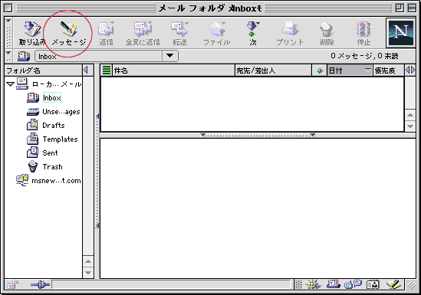Select the Templates folder
Viewport: 421px width, 295px height.
tap(60, 139)
